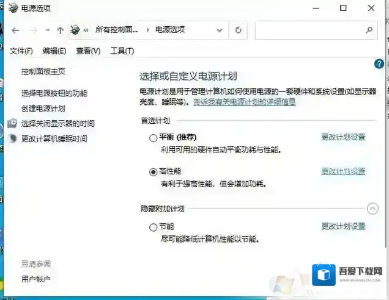Click the heading 选择或自定义电源计划
The image size is (389, 300).
tap(188, 76)
